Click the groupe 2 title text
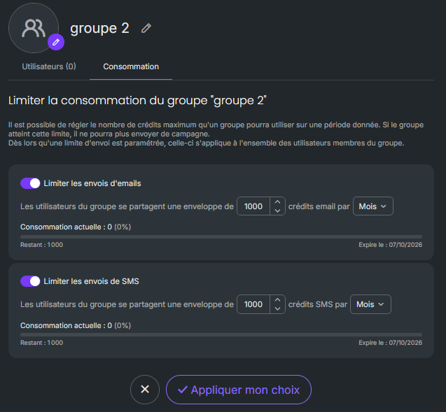 point(99,29)
